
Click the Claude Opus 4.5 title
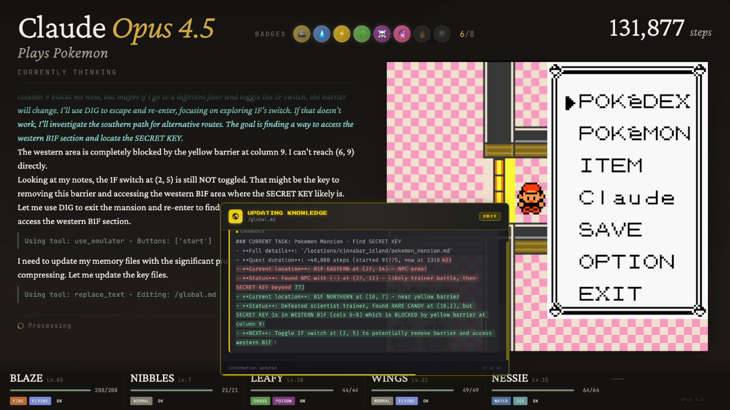pos(117,28)
